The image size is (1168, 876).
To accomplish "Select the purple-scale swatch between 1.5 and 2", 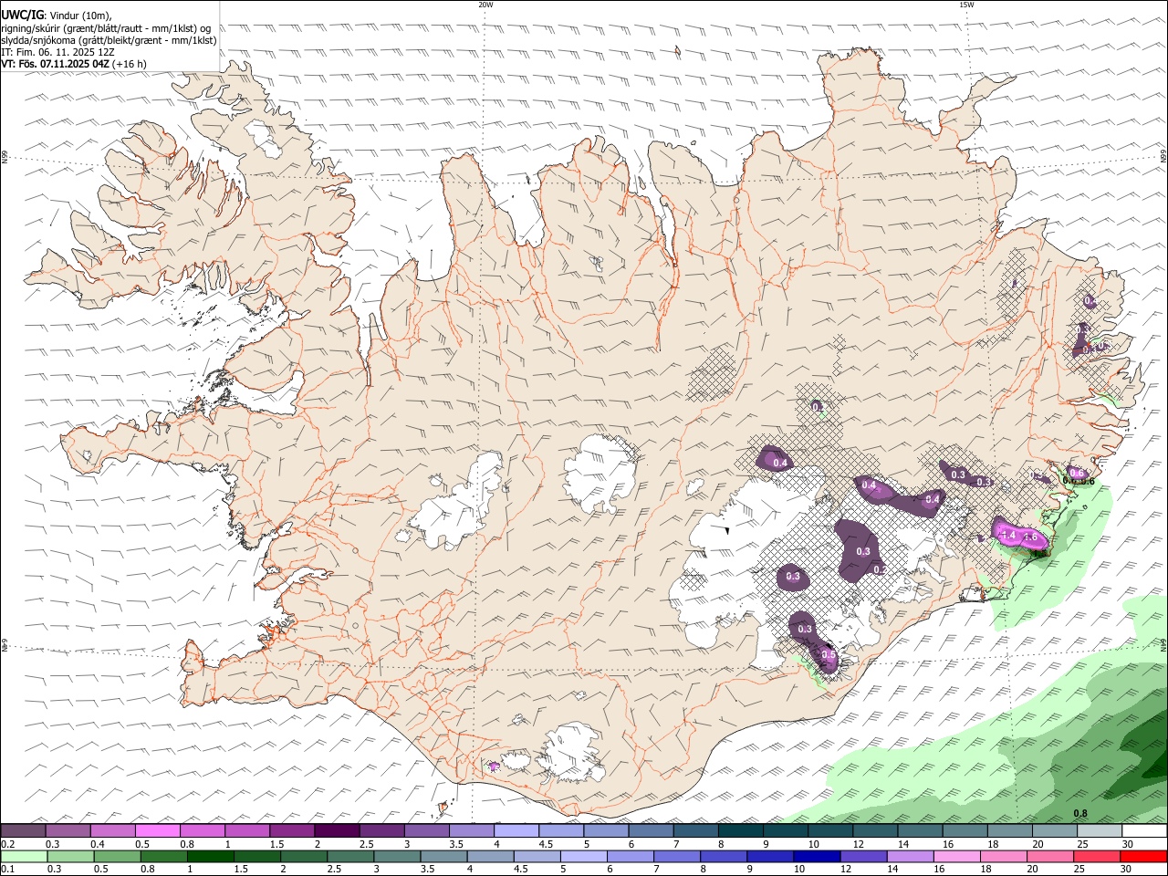I will [x=292, y=831].
